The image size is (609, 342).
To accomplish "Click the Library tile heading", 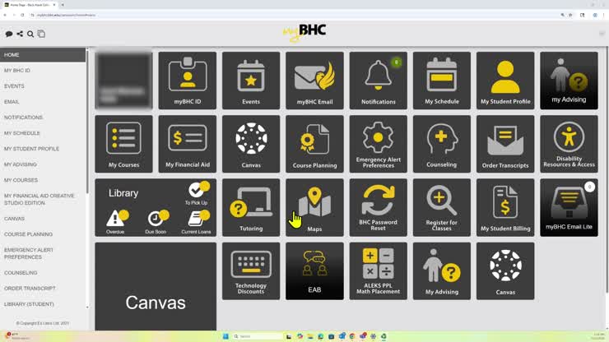I will [x=123, y=193].
